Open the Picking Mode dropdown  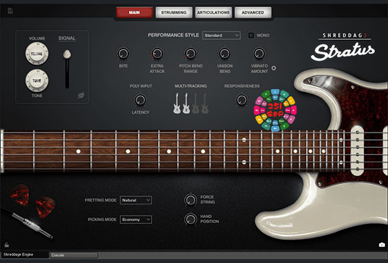coord(136,220)
